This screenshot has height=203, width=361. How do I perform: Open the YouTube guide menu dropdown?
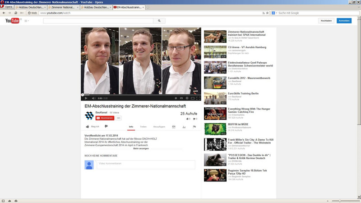[27, 21]
